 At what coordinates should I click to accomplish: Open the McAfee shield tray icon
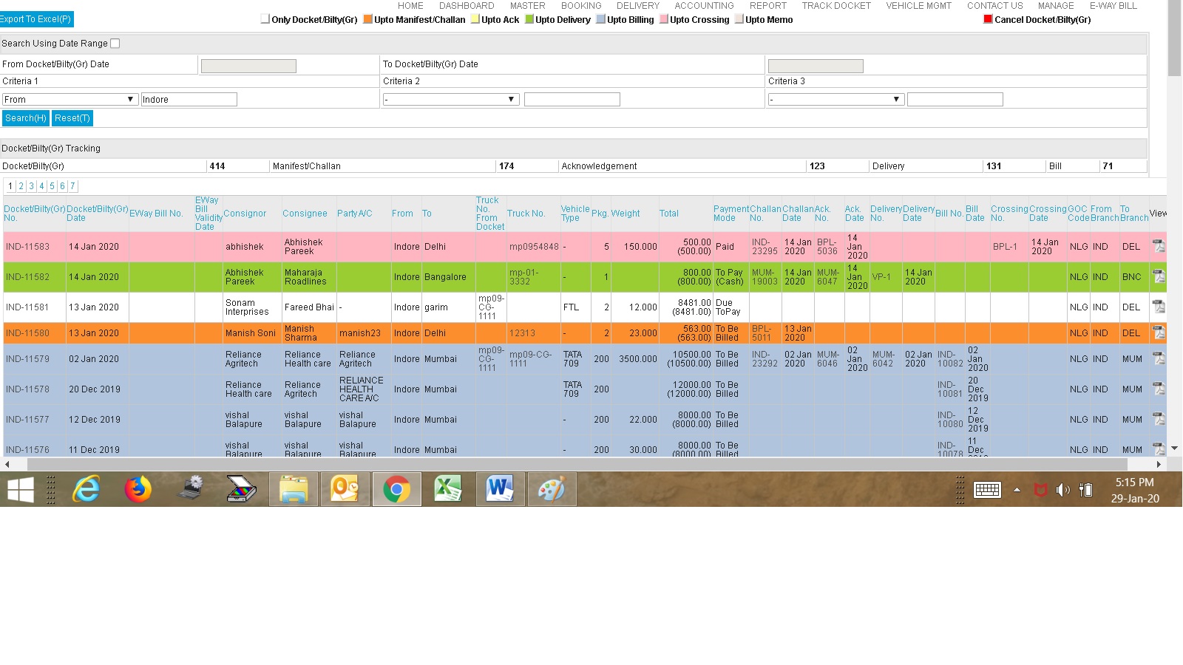[x=1040, y=490]
